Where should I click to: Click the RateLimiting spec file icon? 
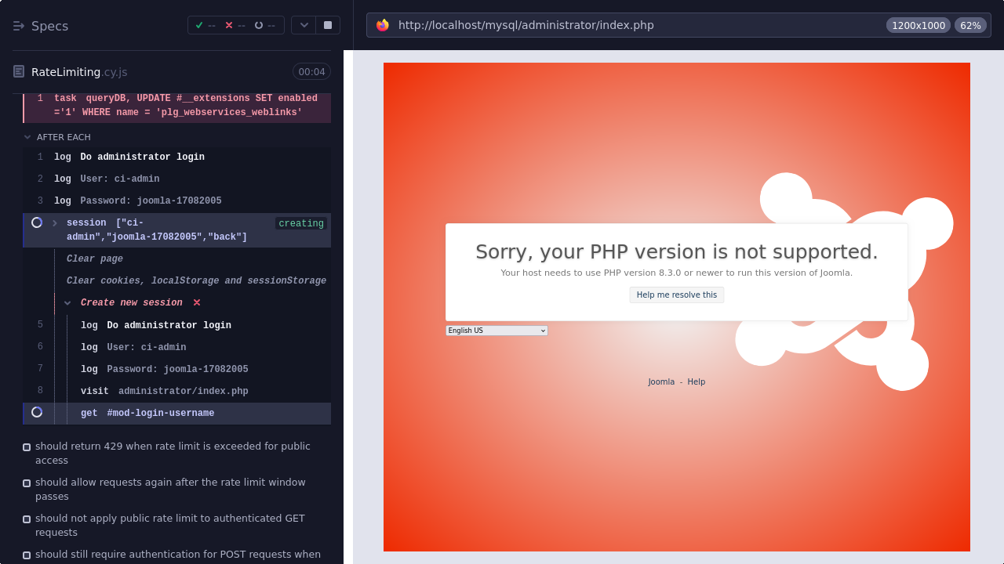(x=19, y=72)
